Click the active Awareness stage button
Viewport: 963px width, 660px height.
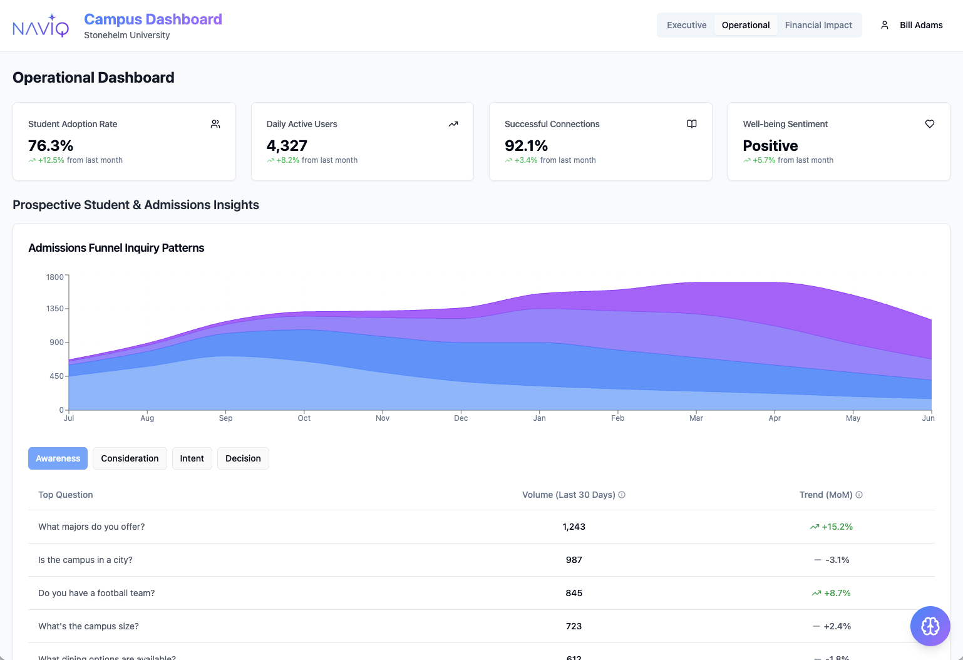point(58,458)
